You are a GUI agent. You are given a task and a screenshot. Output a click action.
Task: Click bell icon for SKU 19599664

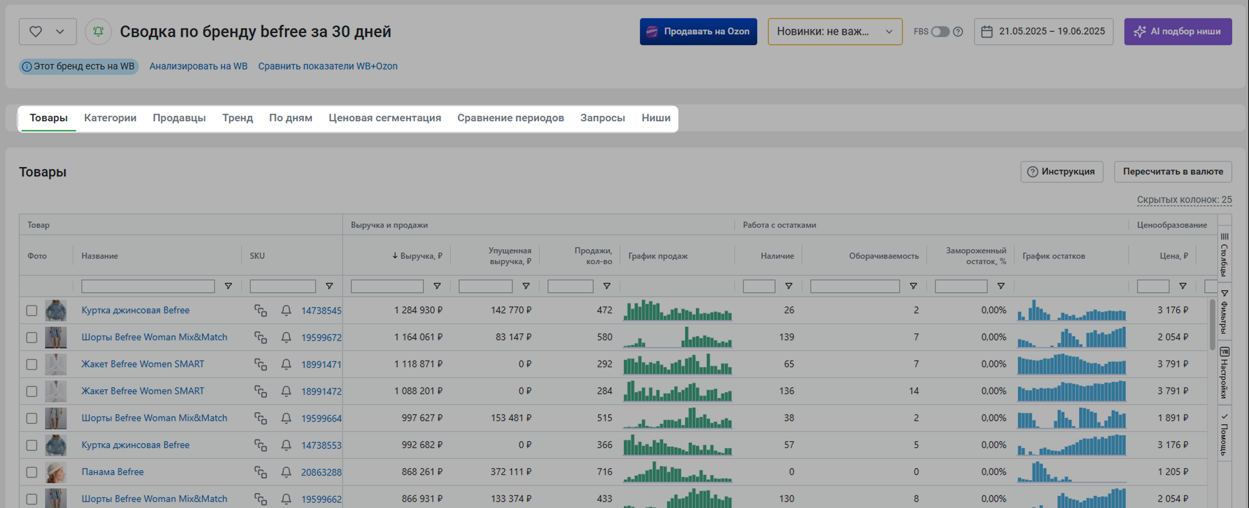[x=286, y=418]
